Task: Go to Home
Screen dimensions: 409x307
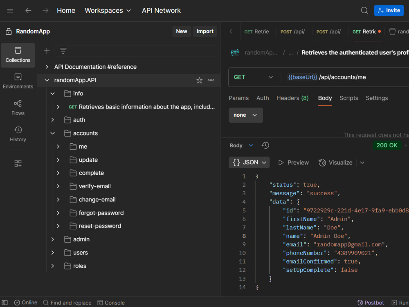Action: pos(66,11)
